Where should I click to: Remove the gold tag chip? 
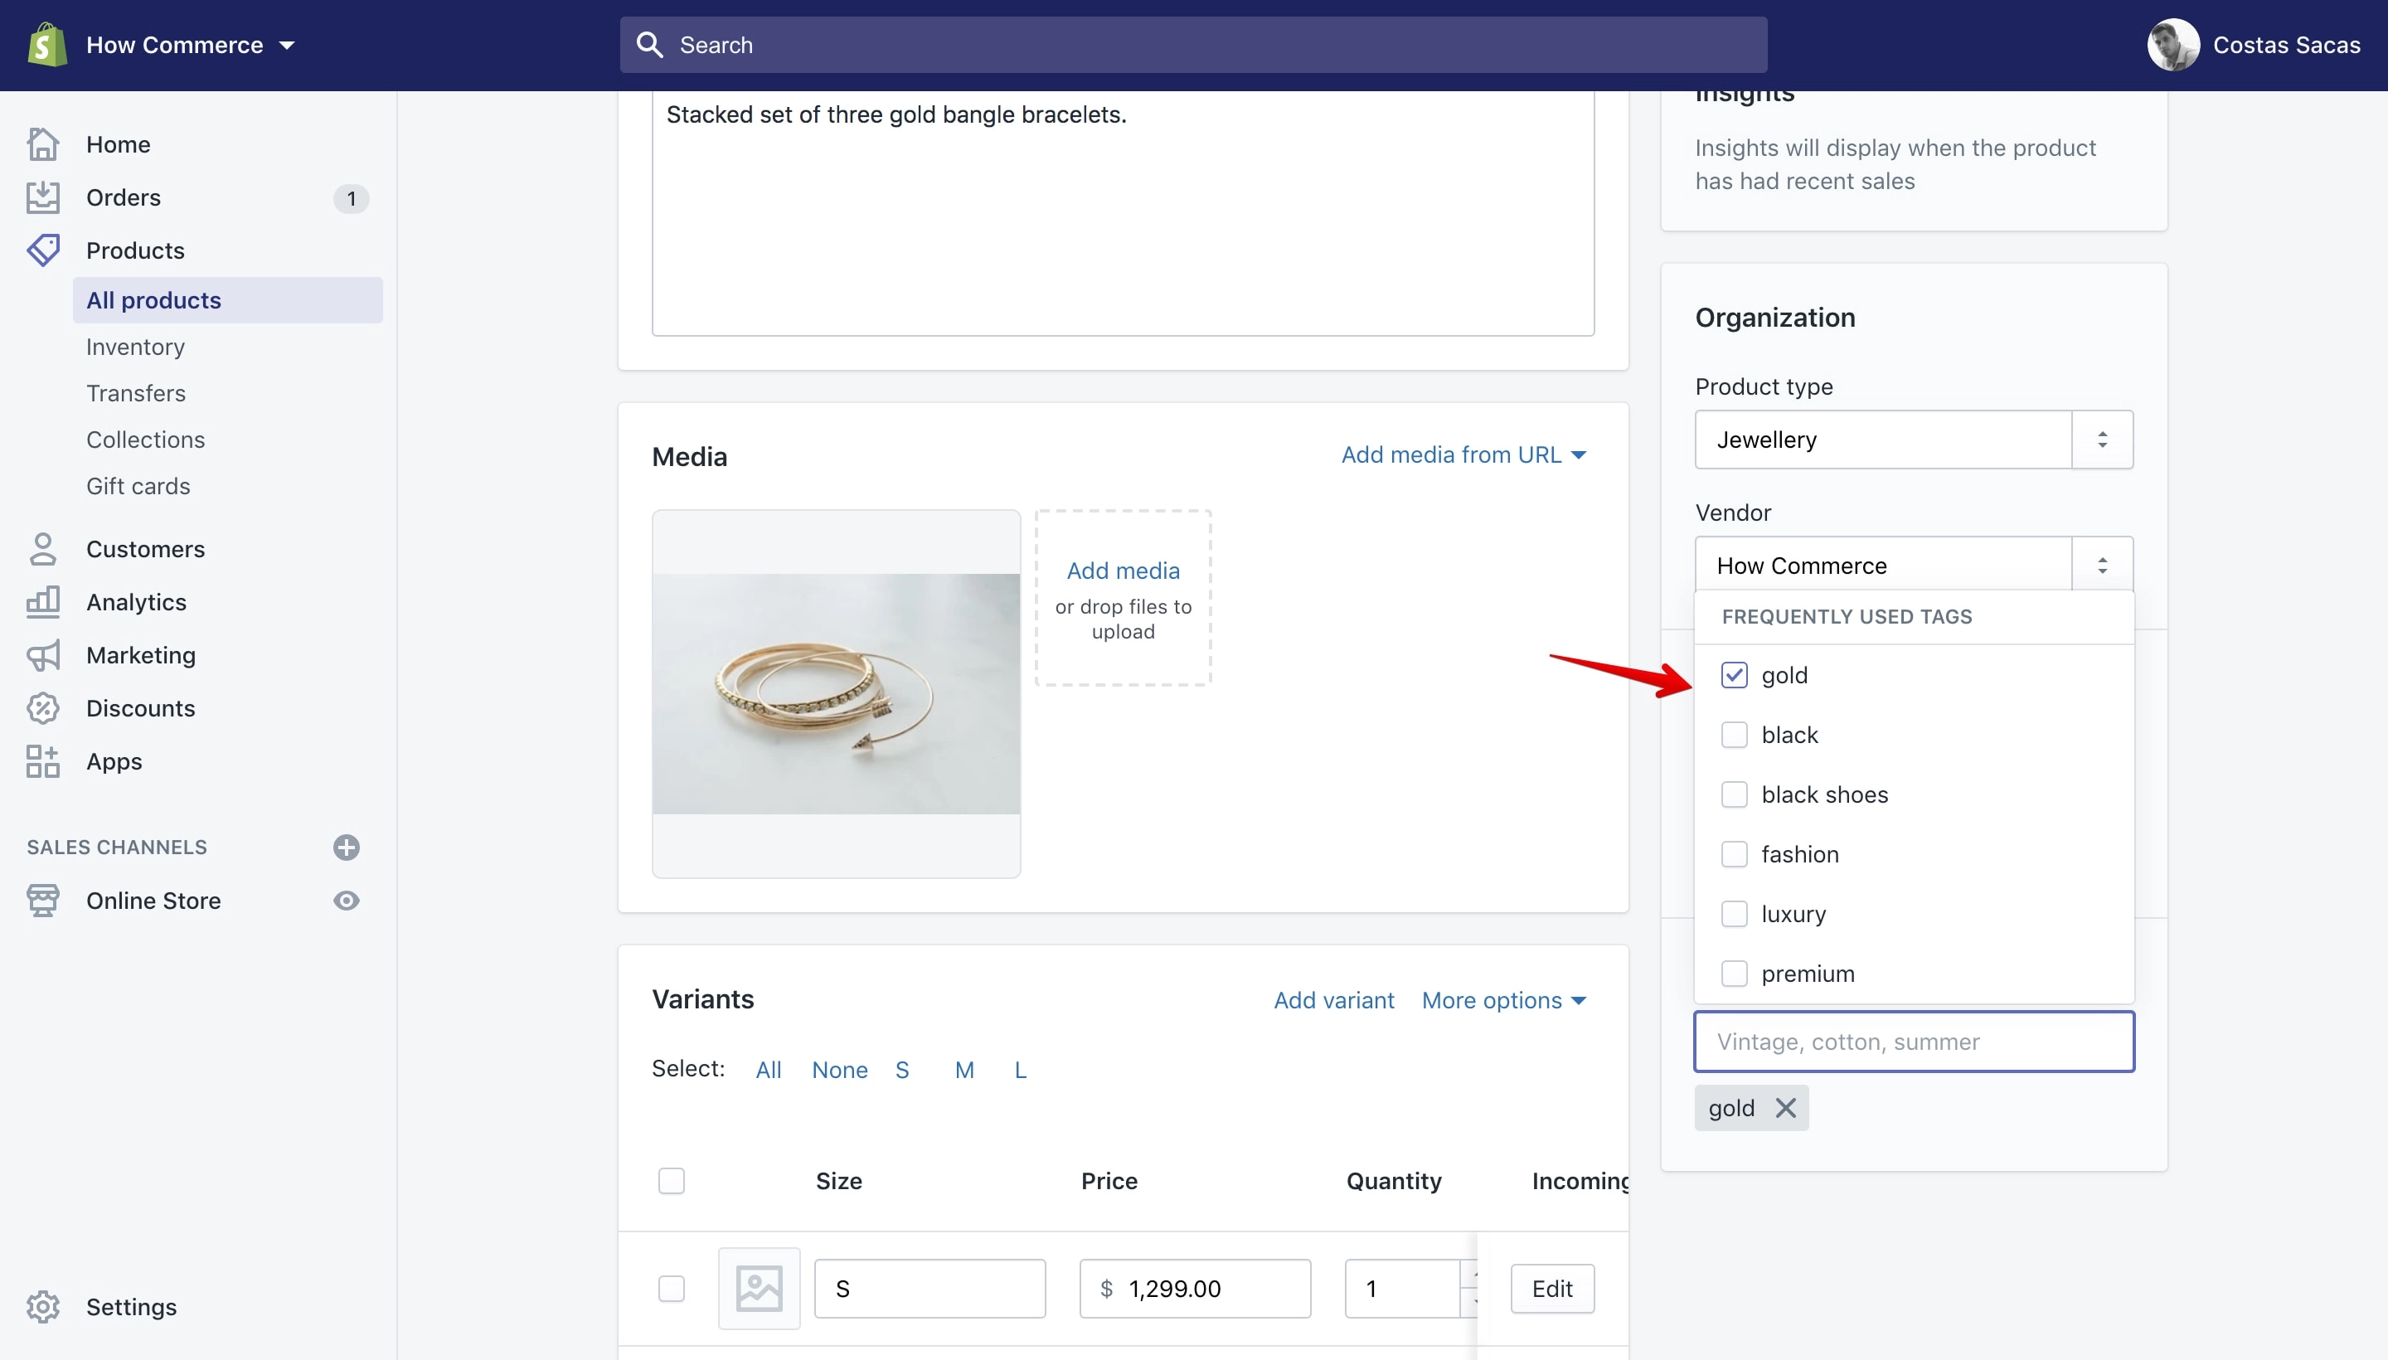[x=1786, y=1108]
